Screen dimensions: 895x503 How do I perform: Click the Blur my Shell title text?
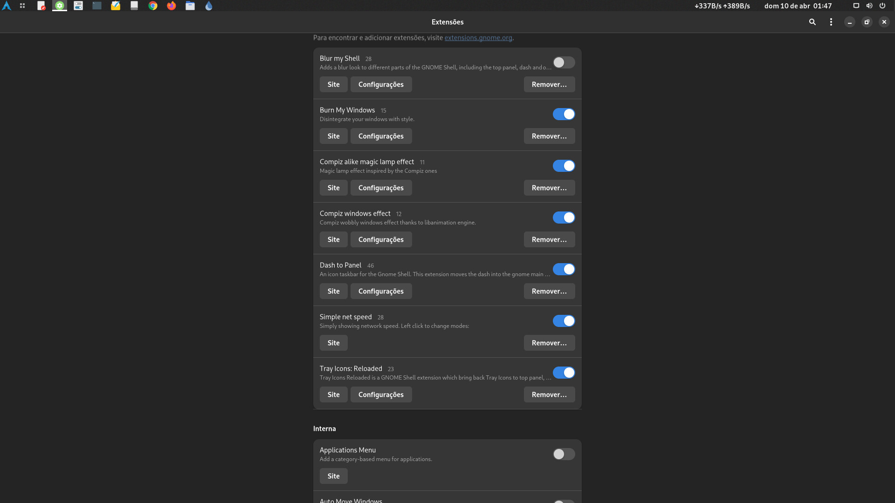click(x=340, y=59)
